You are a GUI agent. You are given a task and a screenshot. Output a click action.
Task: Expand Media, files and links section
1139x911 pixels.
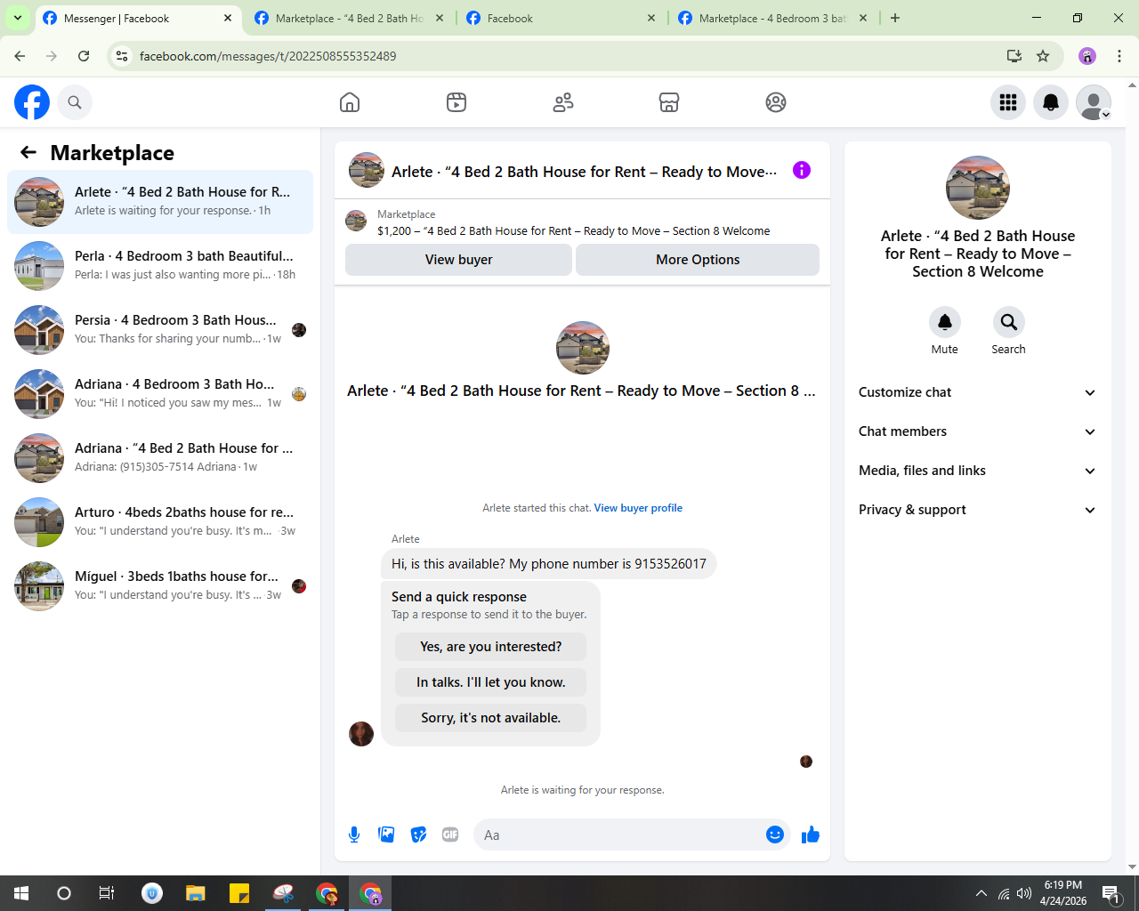click(978, 471)
